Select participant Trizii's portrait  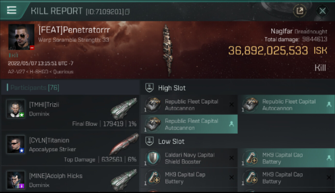(x=16, y=109)
